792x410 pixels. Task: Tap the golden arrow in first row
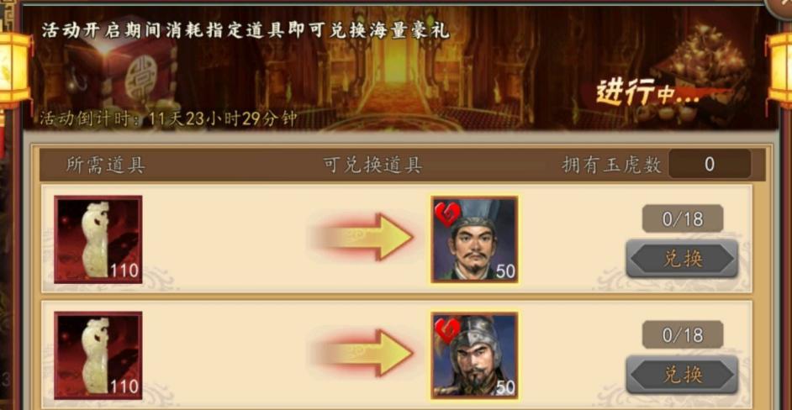(x=365, y=237)
